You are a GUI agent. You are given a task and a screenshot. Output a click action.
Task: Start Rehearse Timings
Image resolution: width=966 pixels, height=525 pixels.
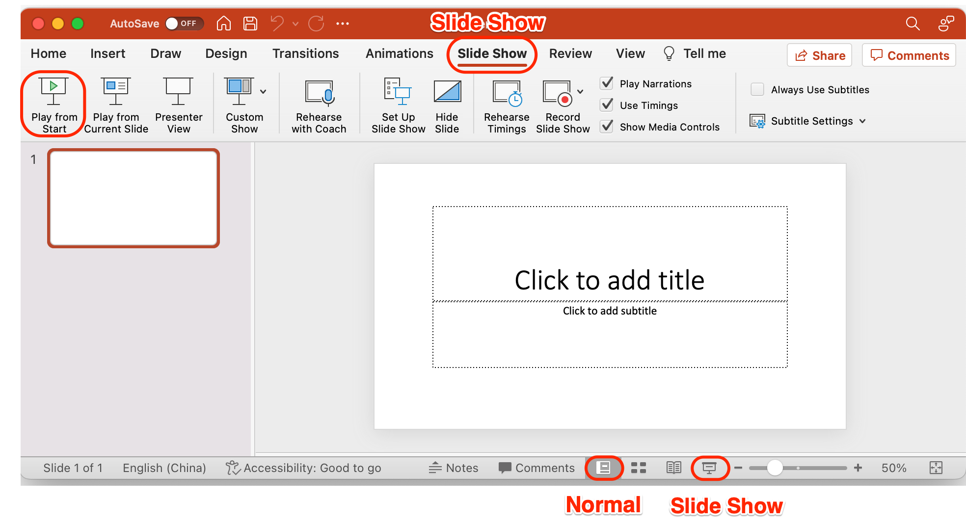507,93
